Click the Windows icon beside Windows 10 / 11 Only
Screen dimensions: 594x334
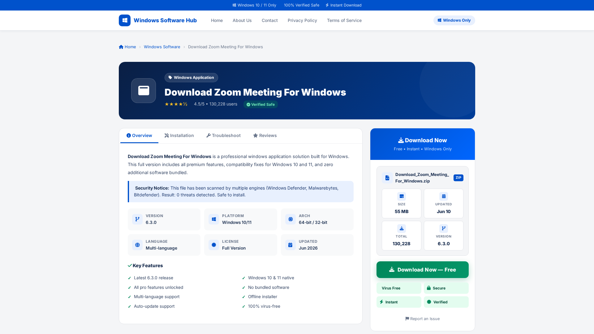[x=234, y=5]
